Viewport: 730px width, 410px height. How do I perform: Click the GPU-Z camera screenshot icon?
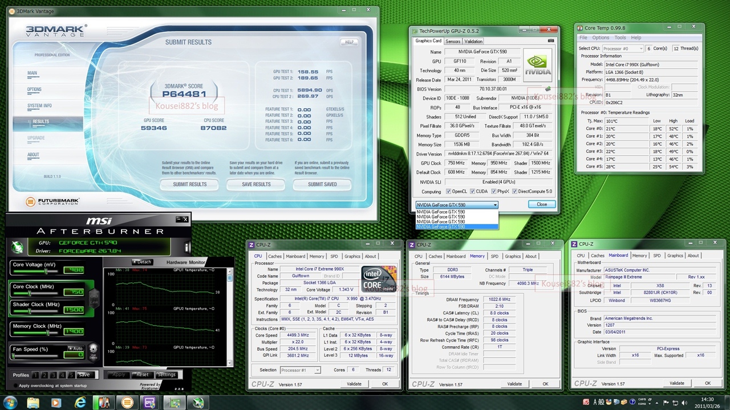tap(550, 41)
